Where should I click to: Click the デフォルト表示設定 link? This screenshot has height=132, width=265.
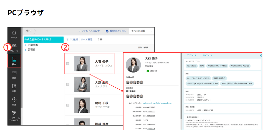(x=89, y=31)
